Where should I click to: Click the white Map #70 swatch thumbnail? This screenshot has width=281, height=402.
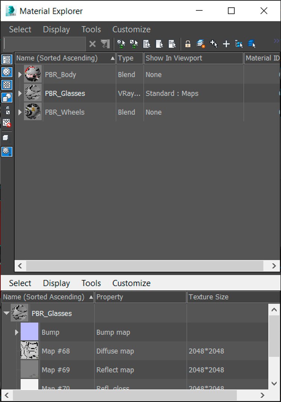point(29,384)
